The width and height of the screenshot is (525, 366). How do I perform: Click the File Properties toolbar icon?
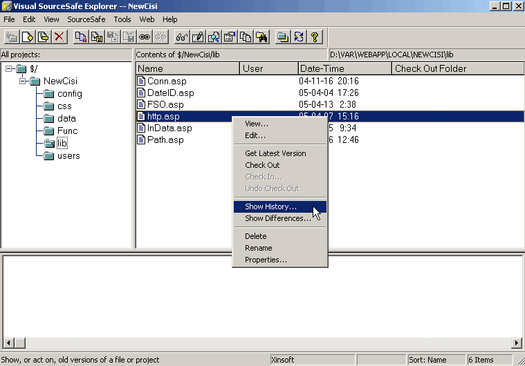pyautogui.click(x=230, y=37)
